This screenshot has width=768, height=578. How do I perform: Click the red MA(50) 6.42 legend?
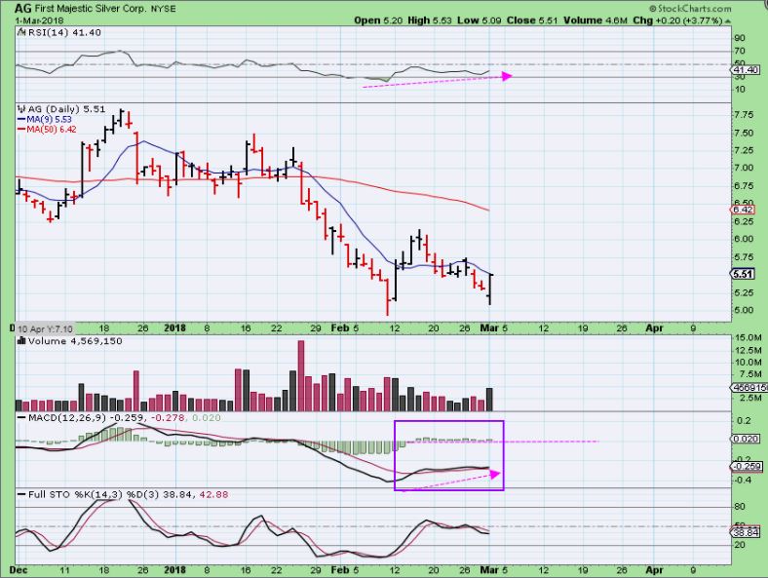(47, 130)
